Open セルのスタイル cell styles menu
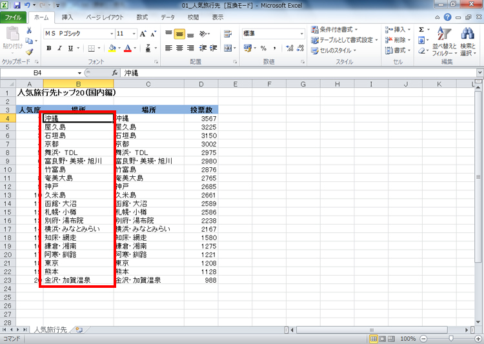Viewport: 484px width, 344px height. click(334, 50)
